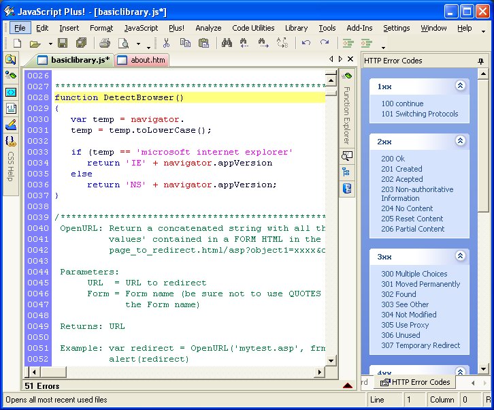Close the current document tab with X
Image resolution: width=494 pixels, height=410 pixels.
coord(350,59)
